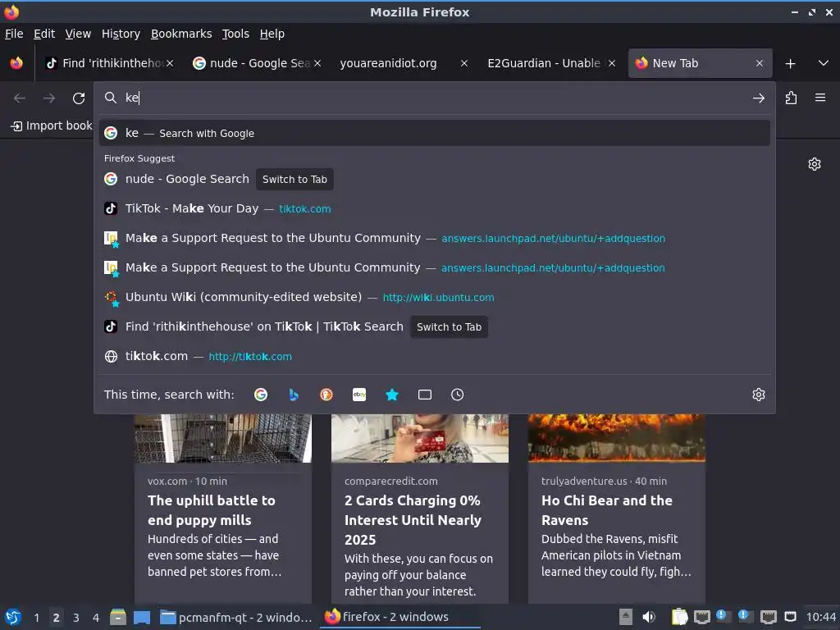The image size is (840, 630).
Task: Open 'The uphill battle to end puppy mills' article
Action: coord(212,510)
